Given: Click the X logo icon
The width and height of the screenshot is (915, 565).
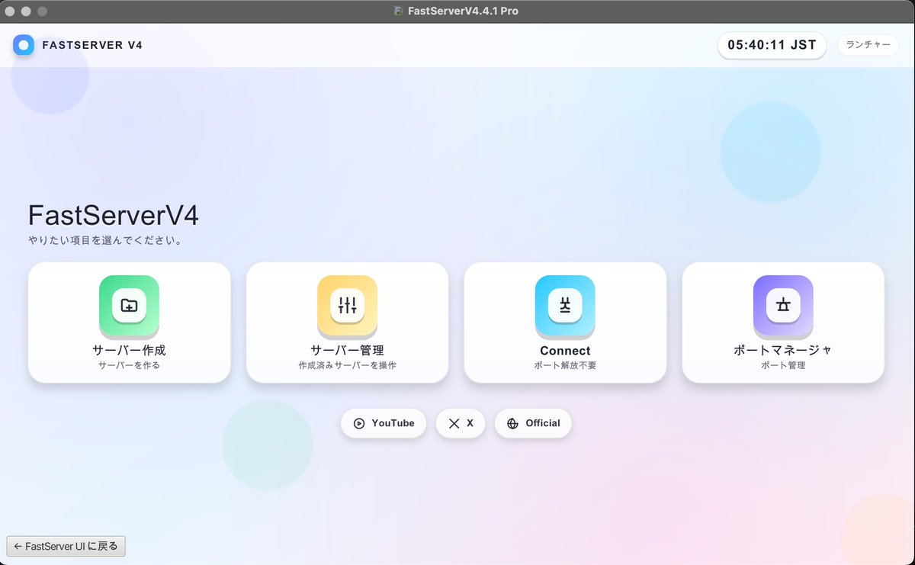Looking at the screenshot, I should [454, 423].
